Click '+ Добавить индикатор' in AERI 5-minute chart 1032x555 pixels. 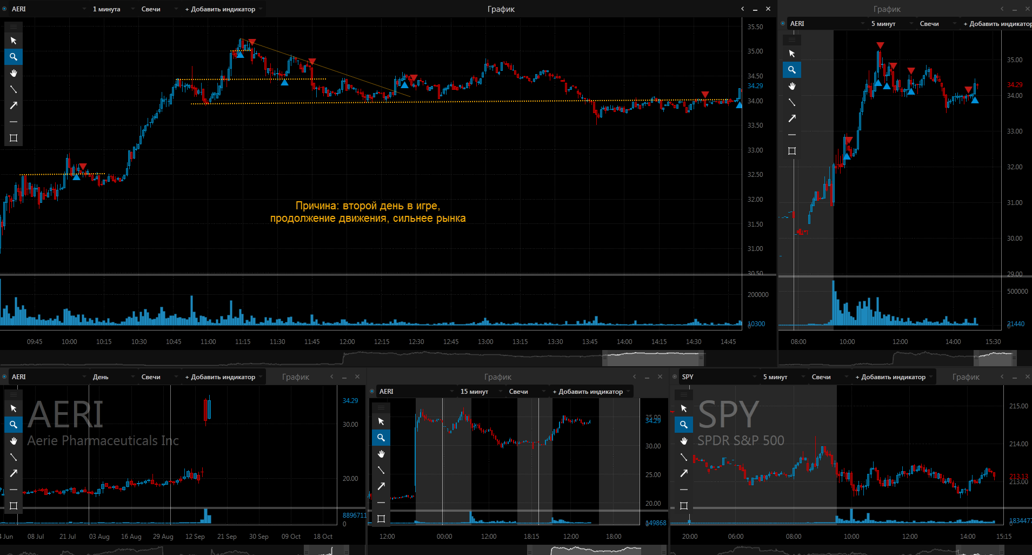pyautogui.click(x=997, y=24)
